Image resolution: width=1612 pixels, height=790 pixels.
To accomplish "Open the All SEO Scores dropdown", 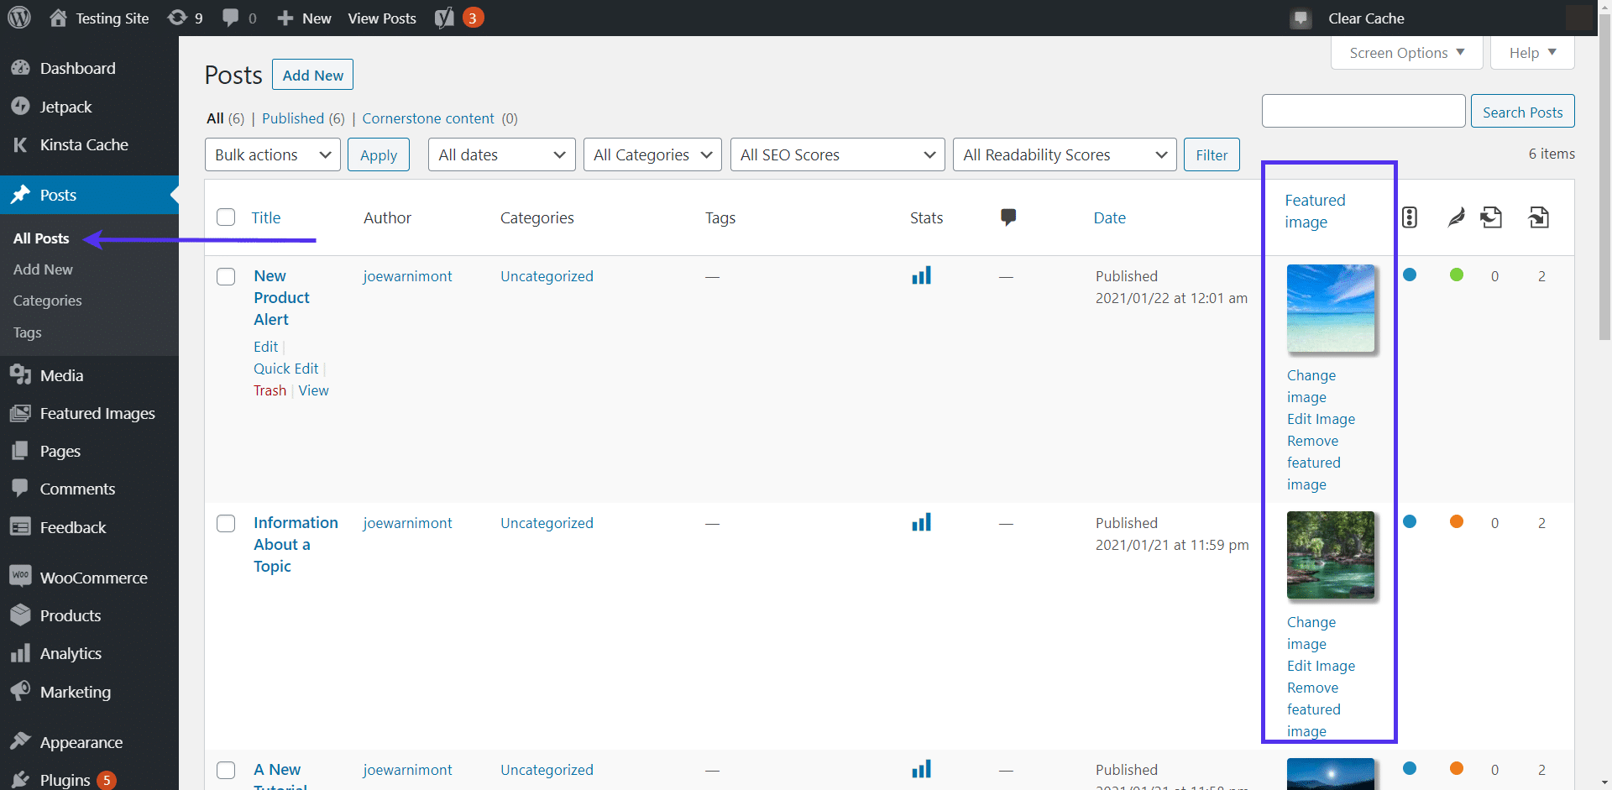I will coord(837,154).
